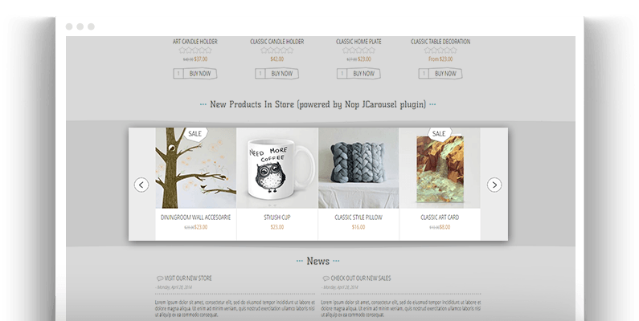The image size is (639, 321).
Task: Open the Diningroom Wall Accesoarie title link
Action: (195, 217)
